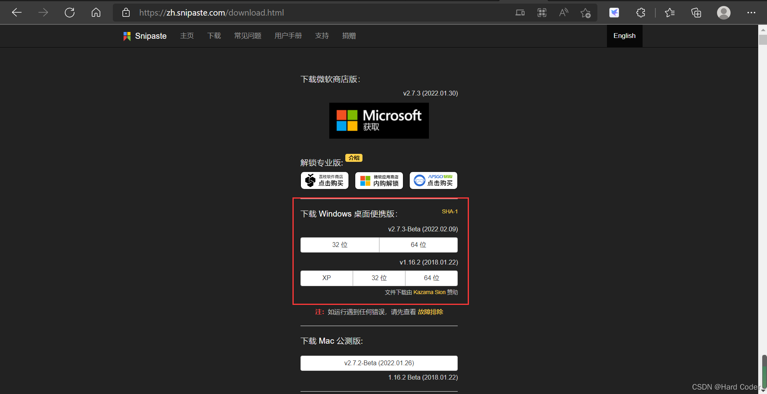767x394 pixels.
Task: Open the browser extensions menu
Action: [x=641, y=13]
